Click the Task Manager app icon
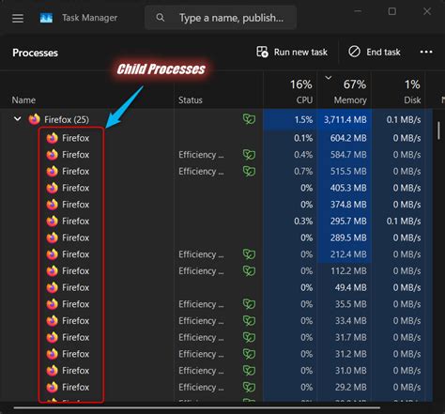Screen dimensions: 445x414 46,18
